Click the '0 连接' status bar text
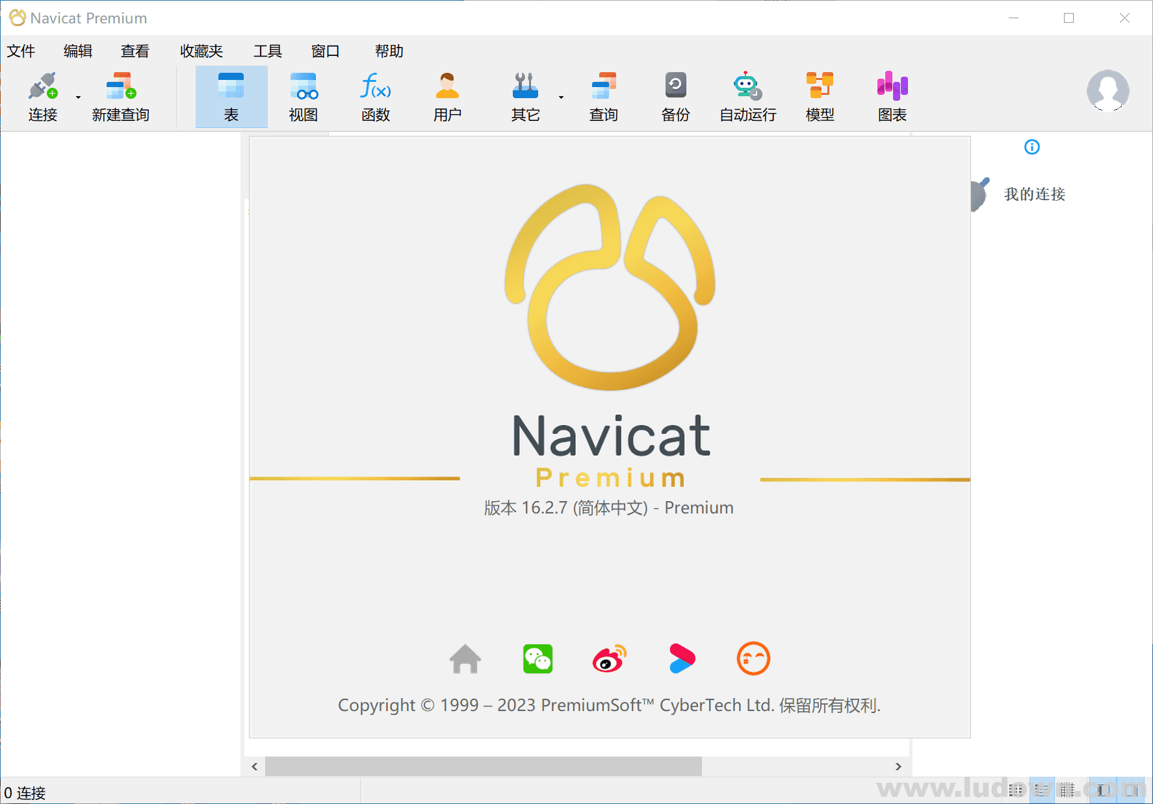The height and width of the screenshot is (804, 1153). (25, 793)
